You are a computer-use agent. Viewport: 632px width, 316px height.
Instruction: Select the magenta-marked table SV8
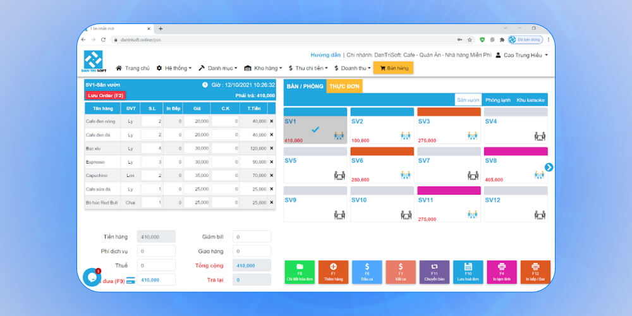[516, 169]
